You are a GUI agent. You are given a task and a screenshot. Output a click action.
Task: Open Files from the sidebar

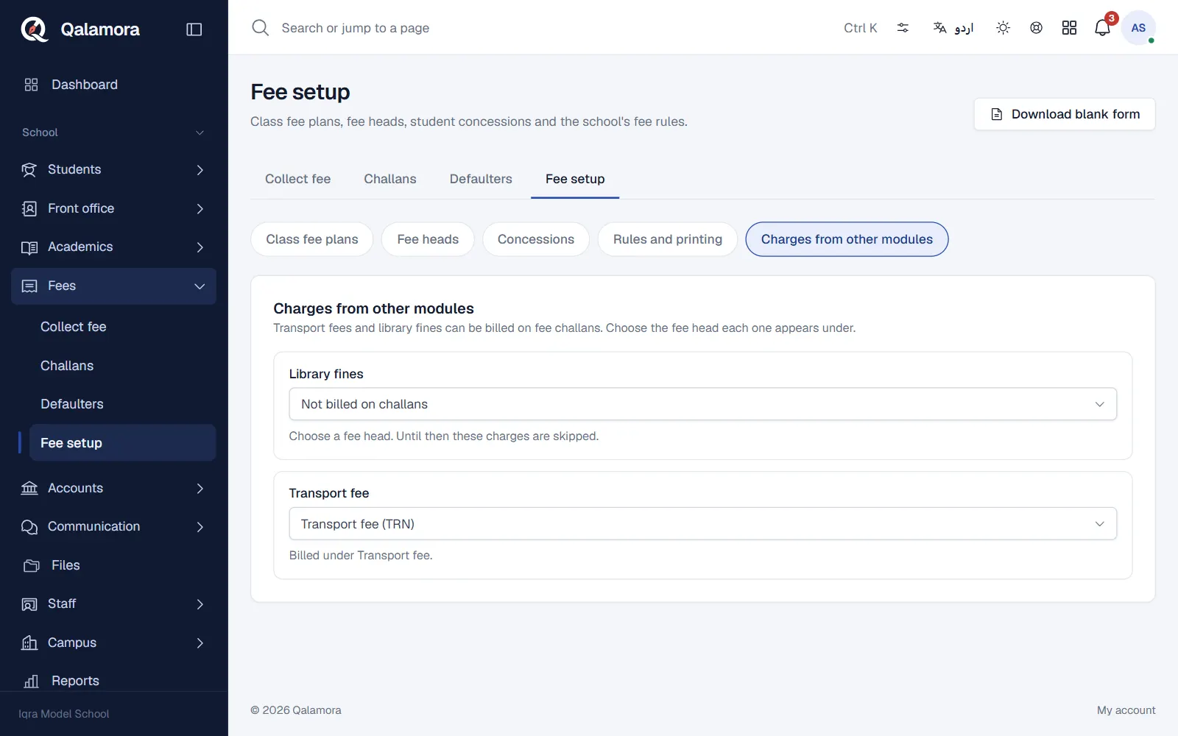tap(114, 565)
